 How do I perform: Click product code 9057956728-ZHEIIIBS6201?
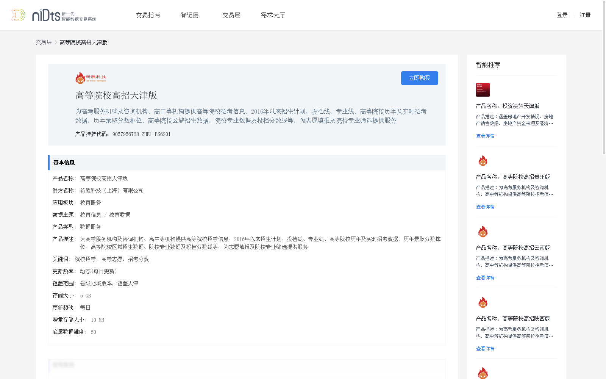coord(141,134)
